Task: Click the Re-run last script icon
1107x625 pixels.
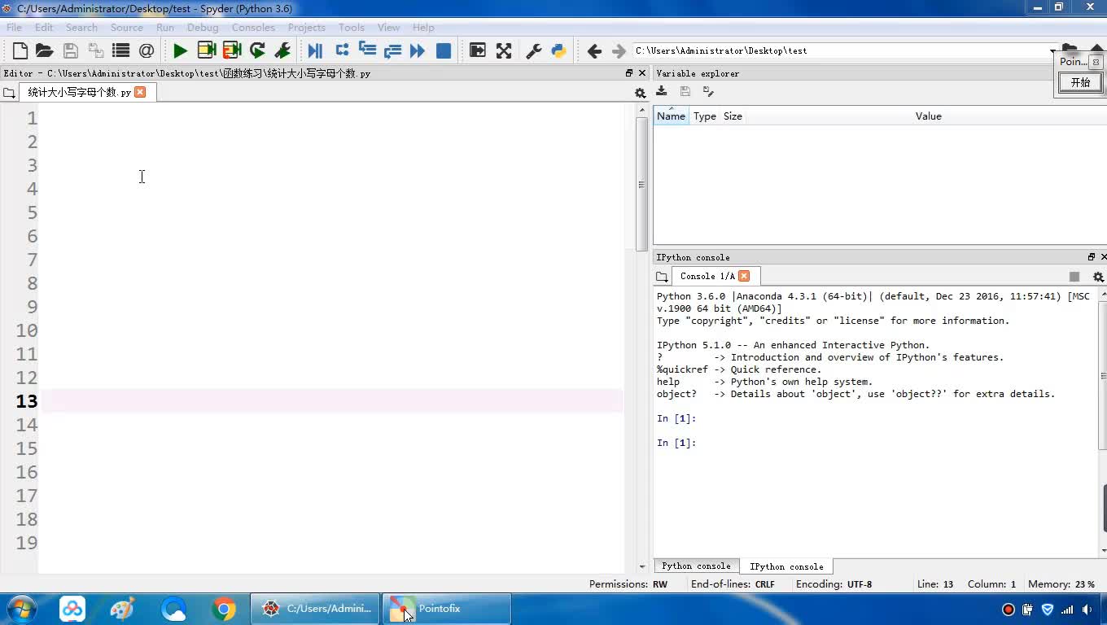Action: click(257, 50)
